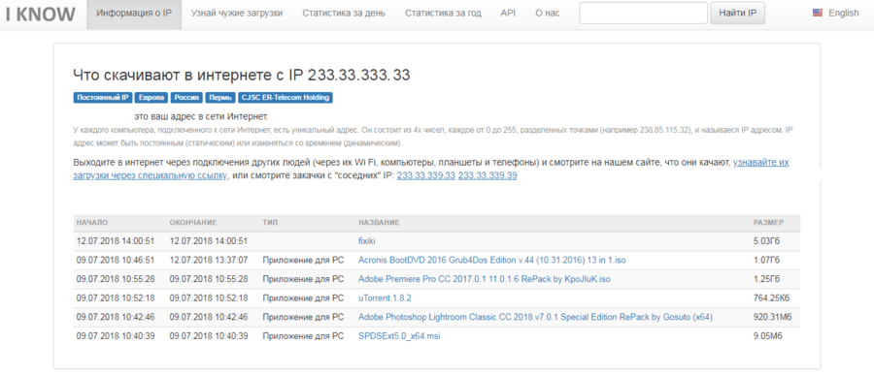This screenshot has height=375, width=874.
Task: Click the Европа badge
Action: tap(151, 98)
